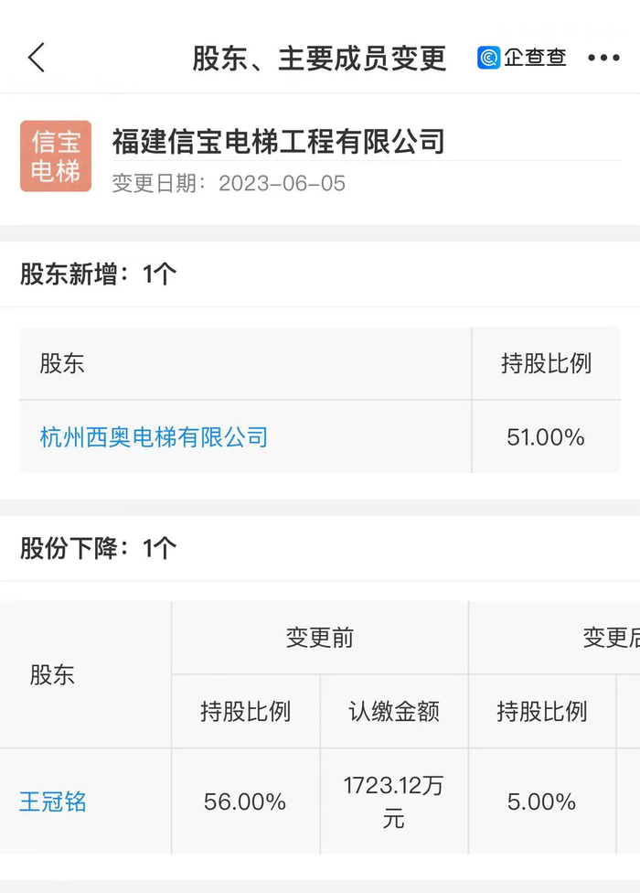This screenshot has width=640, height=893.
Task: Tap the 股份下降:1个 section header
Action: click(x=99, y=548)
